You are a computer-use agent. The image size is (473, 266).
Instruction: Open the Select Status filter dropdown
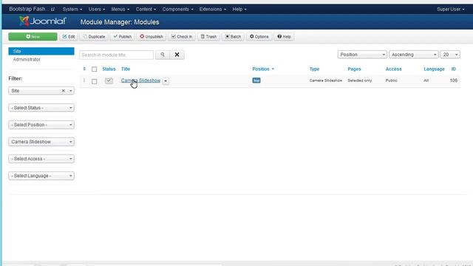pos(41,108)
